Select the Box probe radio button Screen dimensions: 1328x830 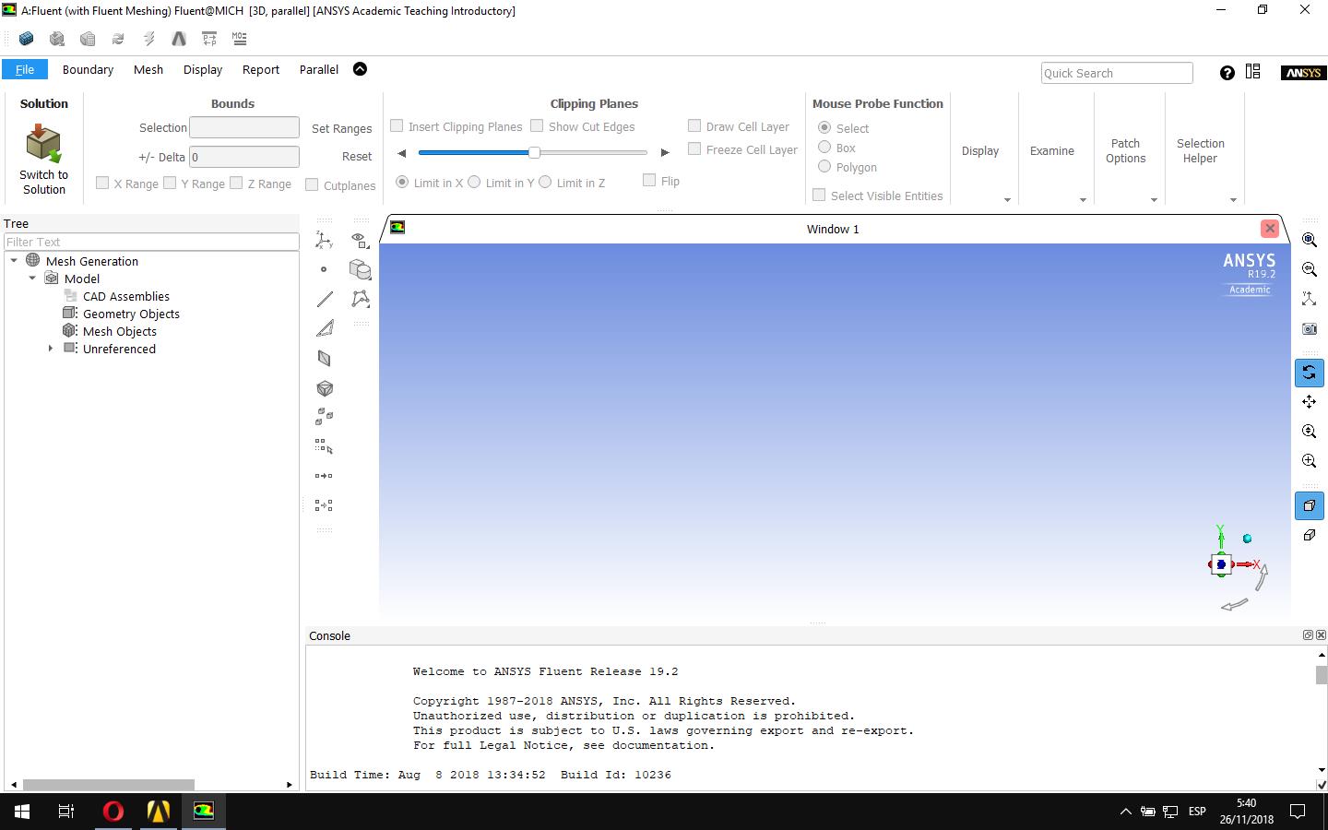pyautogui.click(x=824, y=147)
